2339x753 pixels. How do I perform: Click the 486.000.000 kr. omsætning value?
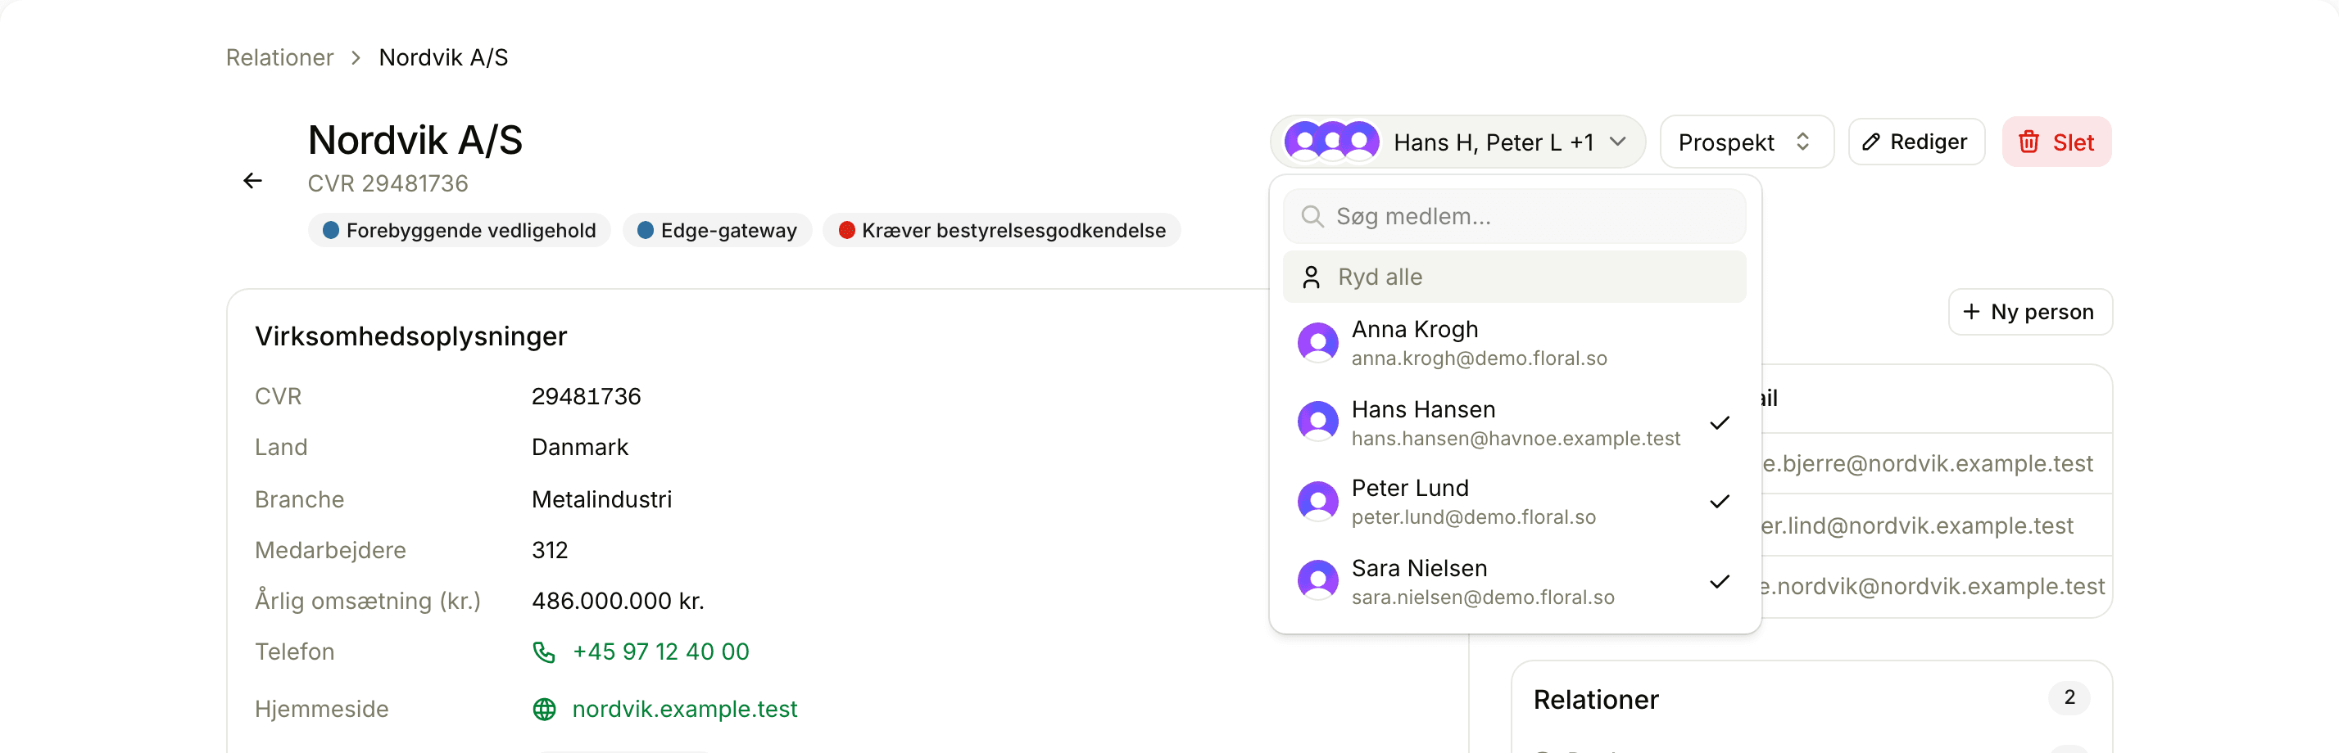coord(618,602)
